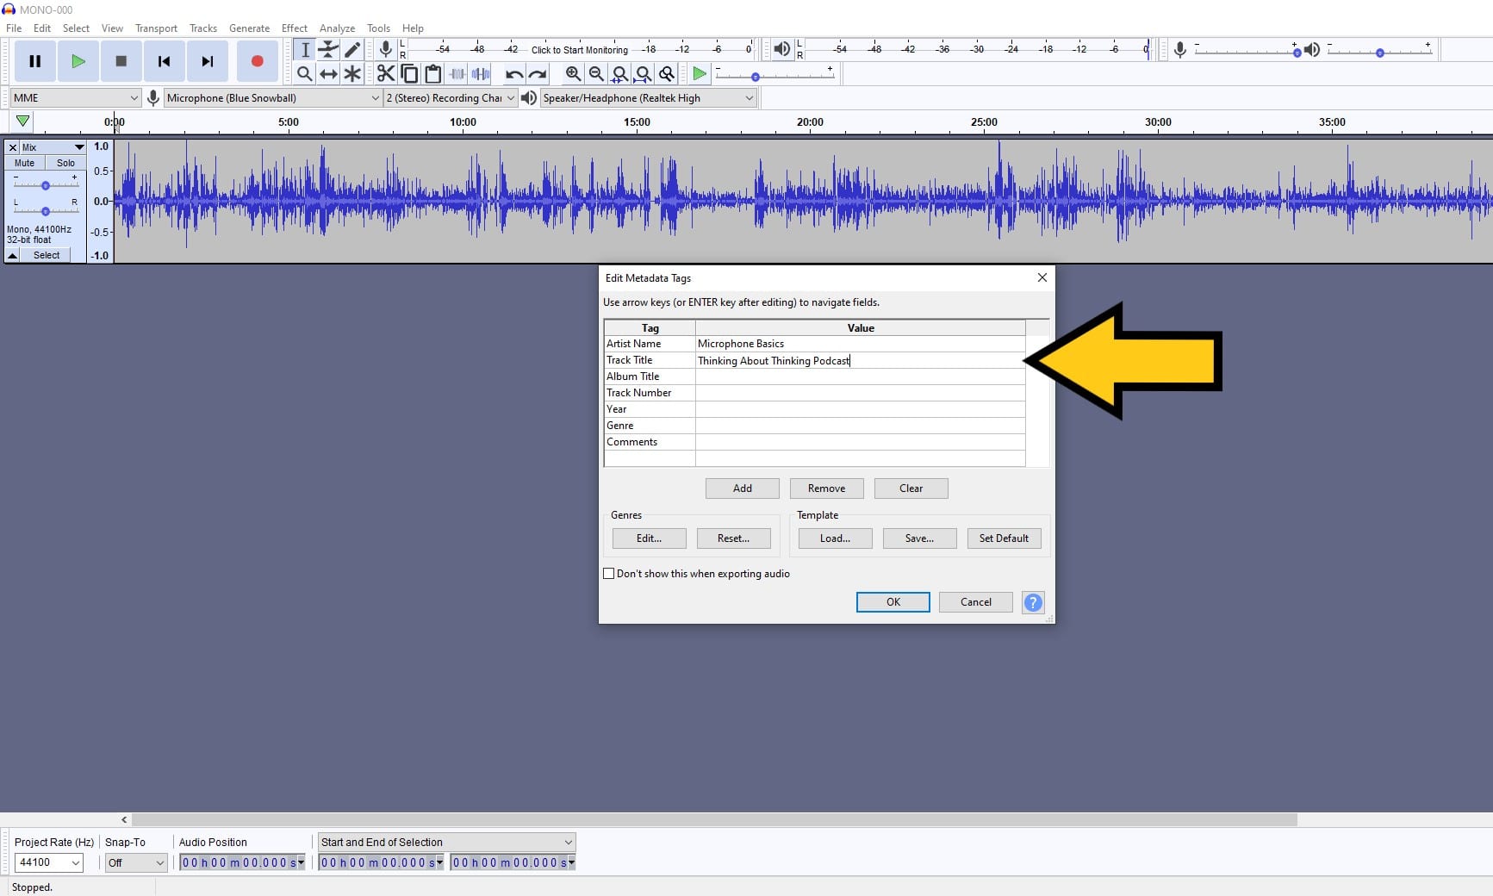The image size is (1493, 896).
Task: Open the Effect menu
Action: 294,28
